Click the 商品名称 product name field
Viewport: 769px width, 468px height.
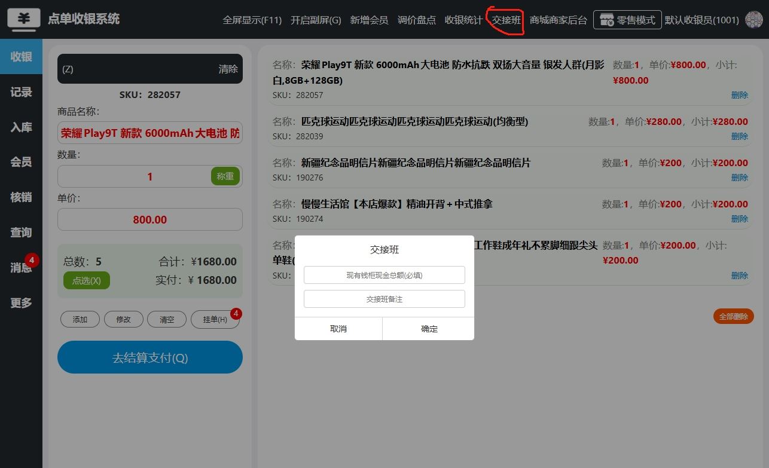[x=150, y=133]
